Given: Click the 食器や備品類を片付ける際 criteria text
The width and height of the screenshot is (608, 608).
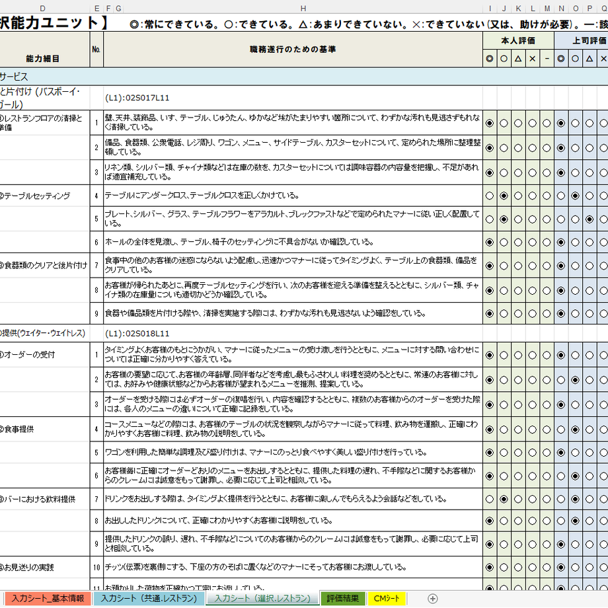Looking at the screenshot, I should click(x=265, y=313).
